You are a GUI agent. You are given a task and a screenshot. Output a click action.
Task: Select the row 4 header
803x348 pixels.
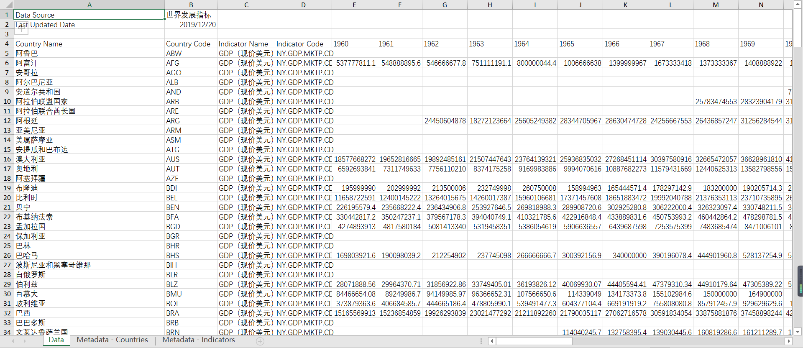click(7, 44)
